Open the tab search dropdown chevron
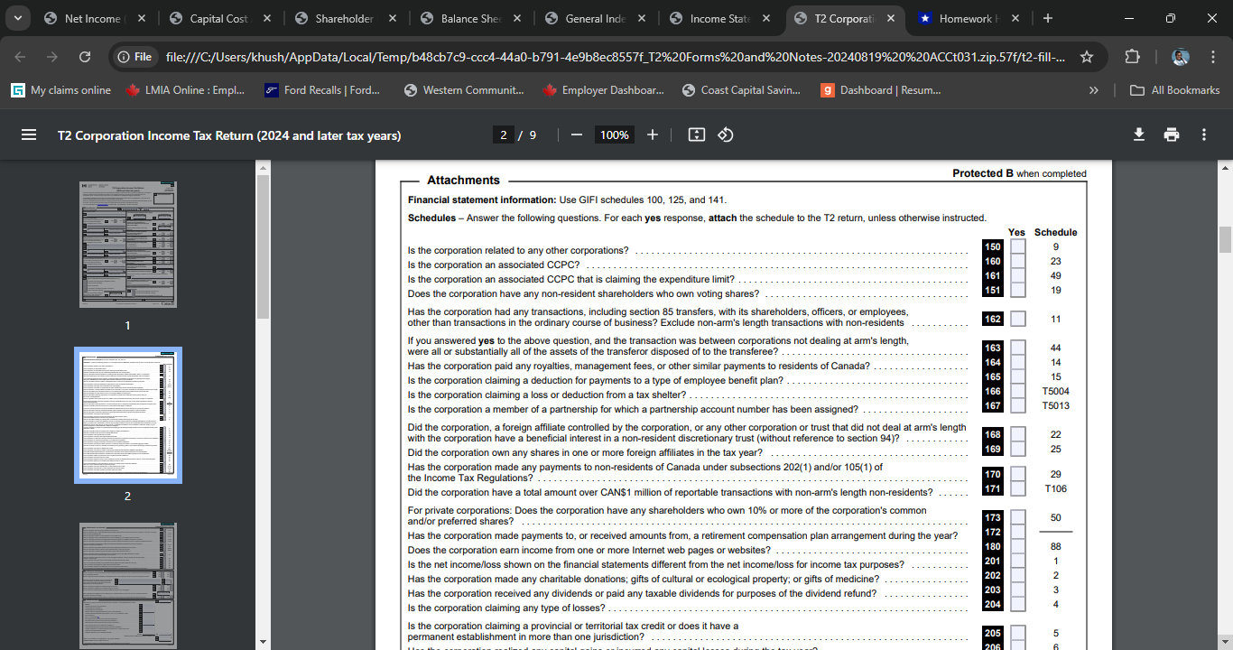Screen dimensions: 1233x650 18,18
